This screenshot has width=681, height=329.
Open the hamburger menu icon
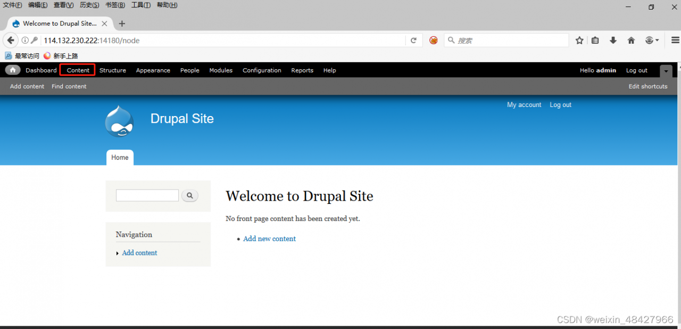pyautogui.click(x=675, y=40)
